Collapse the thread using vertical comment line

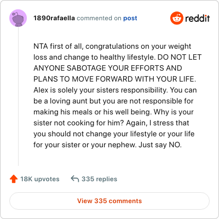[18, 96]
